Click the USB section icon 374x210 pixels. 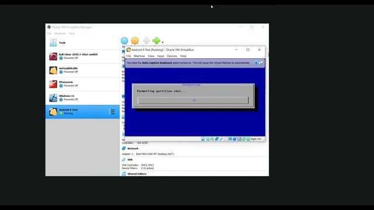[x=124, y=160]
